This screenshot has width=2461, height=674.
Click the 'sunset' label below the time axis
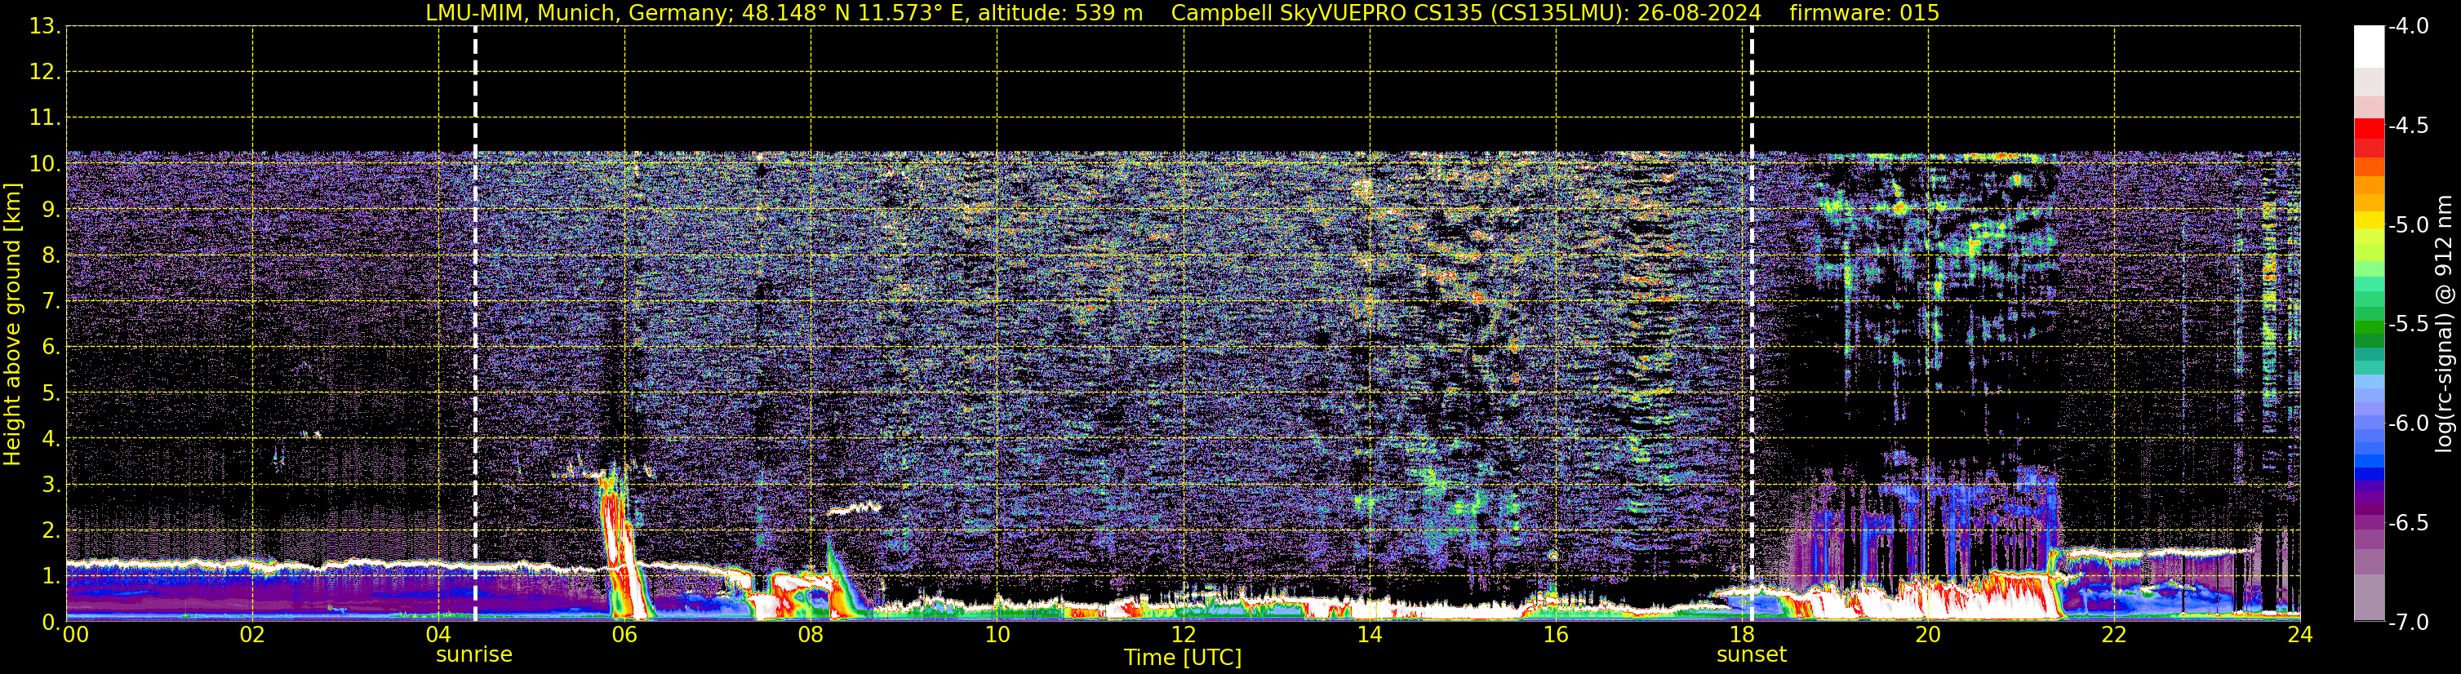tap(1751, 655)
